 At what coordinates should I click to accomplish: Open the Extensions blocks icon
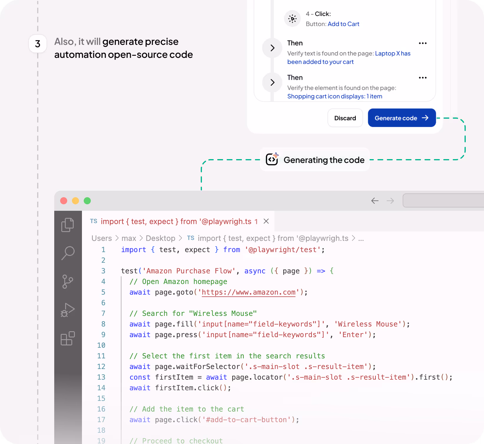68,338
